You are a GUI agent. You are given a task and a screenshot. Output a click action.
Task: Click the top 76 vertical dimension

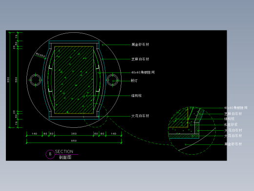pyautogui.click(x=16, y=36)
